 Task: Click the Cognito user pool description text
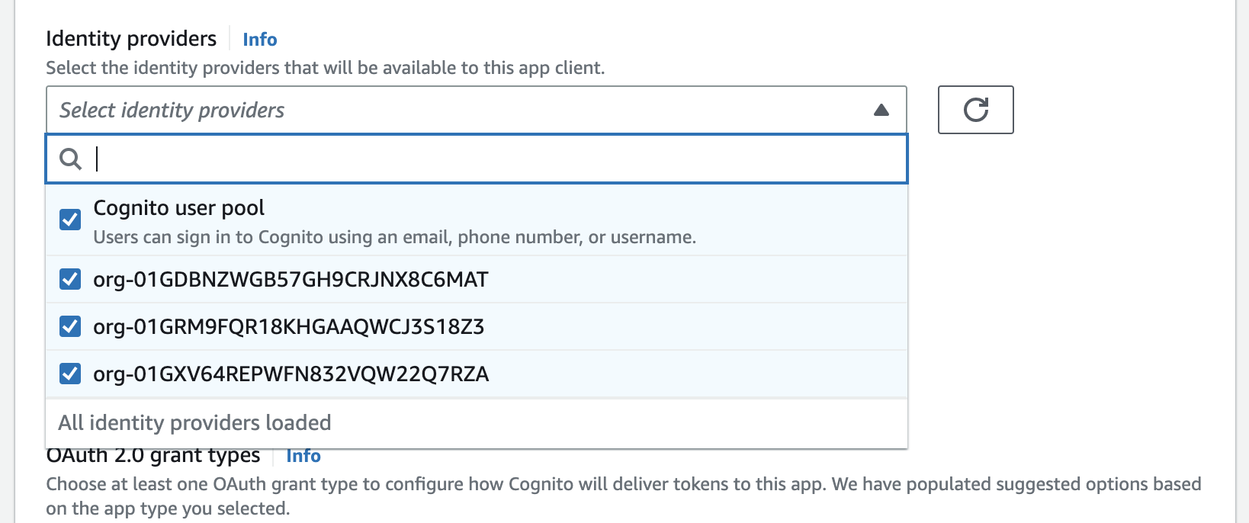pos(394,237)
